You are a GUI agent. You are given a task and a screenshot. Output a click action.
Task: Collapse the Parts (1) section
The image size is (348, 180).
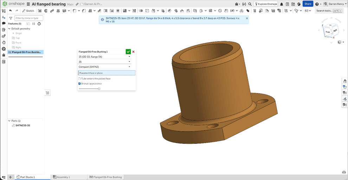tap(9, 121)
